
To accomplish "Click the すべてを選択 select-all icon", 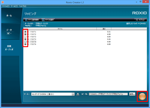I will [43, 20].
